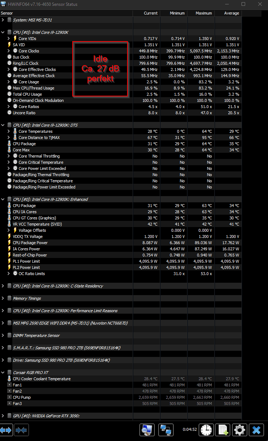Click the PL1 Power Limit bolt icon
The width and height of the screenshot is (268, 441).
tap(9, 261)
